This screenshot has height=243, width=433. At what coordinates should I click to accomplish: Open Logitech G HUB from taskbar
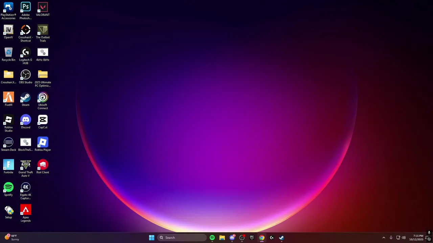click(x=271, y=238)
